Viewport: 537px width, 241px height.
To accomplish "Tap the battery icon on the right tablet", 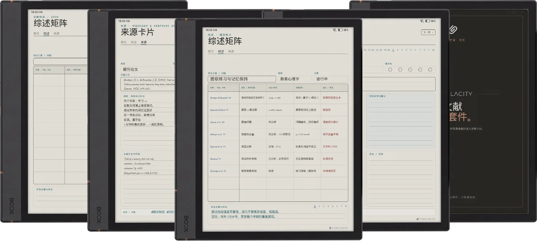I will pos(427,21).
